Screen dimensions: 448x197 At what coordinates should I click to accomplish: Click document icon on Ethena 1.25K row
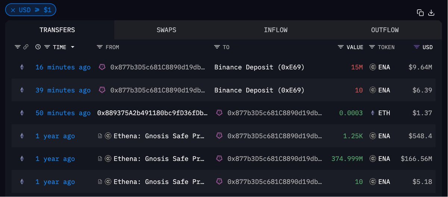pyautogui.click(x=100, y=136)
